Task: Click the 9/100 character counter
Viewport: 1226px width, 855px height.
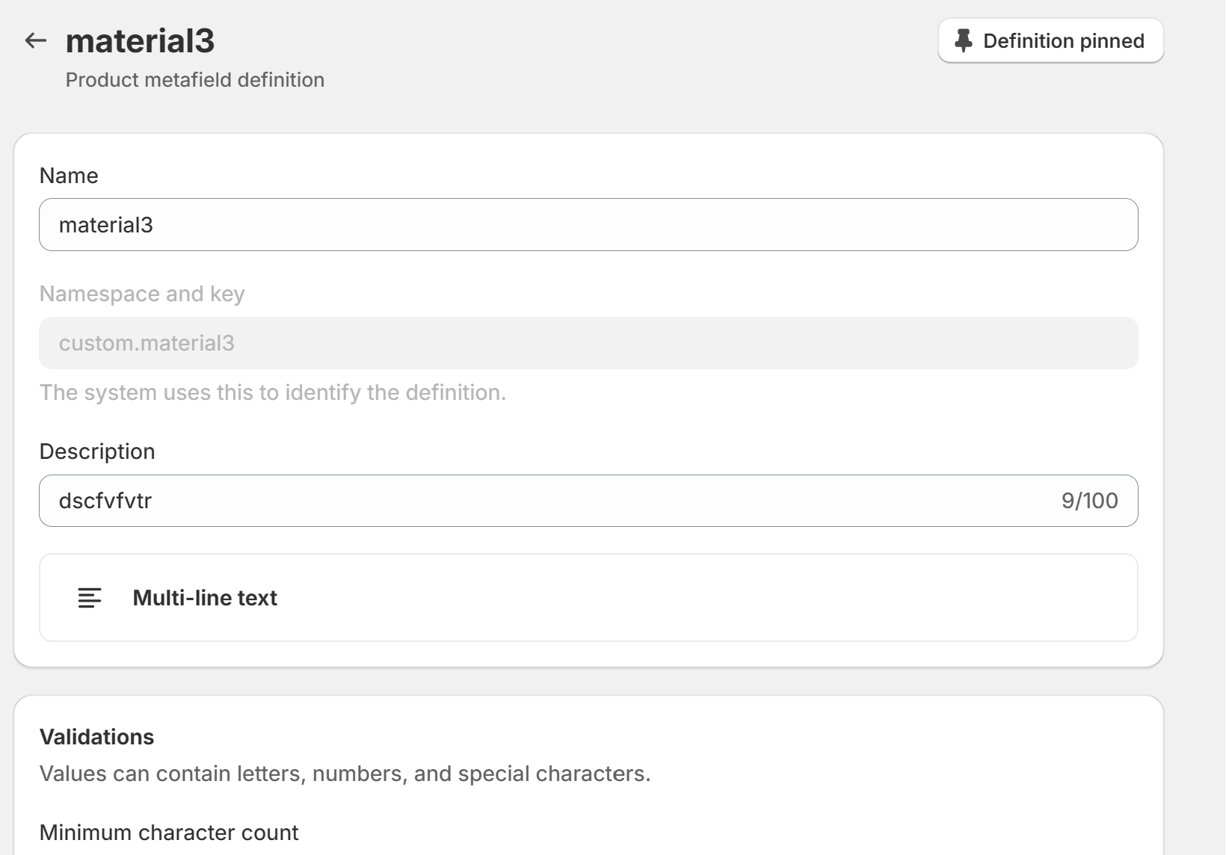Action: pyautogui.click(x=1089, y=501)
